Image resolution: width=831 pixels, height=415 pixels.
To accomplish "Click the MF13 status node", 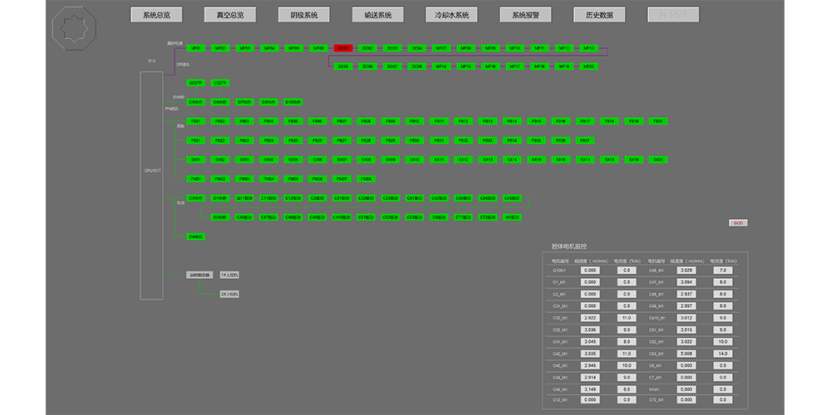I will tap(589, 48).
